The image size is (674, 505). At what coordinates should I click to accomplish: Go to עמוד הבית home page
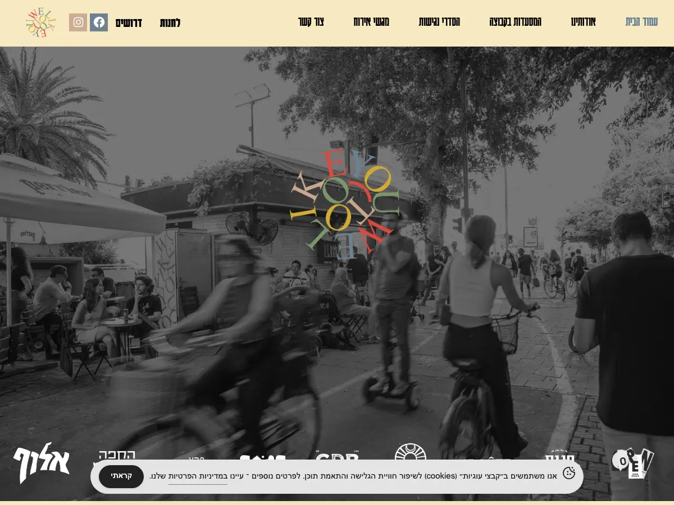pos(641,22)
